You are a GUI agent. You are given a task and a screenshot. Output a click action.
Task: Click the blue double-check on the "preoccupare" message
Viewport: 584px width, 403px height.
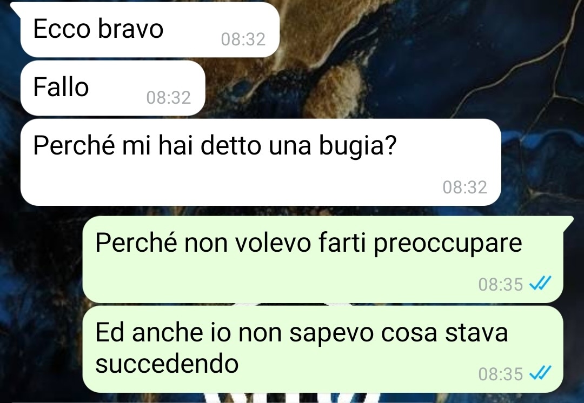[540, 284]
